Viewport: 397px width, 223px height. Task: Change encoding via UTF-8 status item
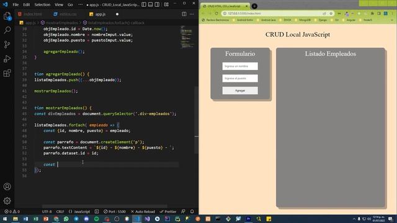(x=47, y=211)
